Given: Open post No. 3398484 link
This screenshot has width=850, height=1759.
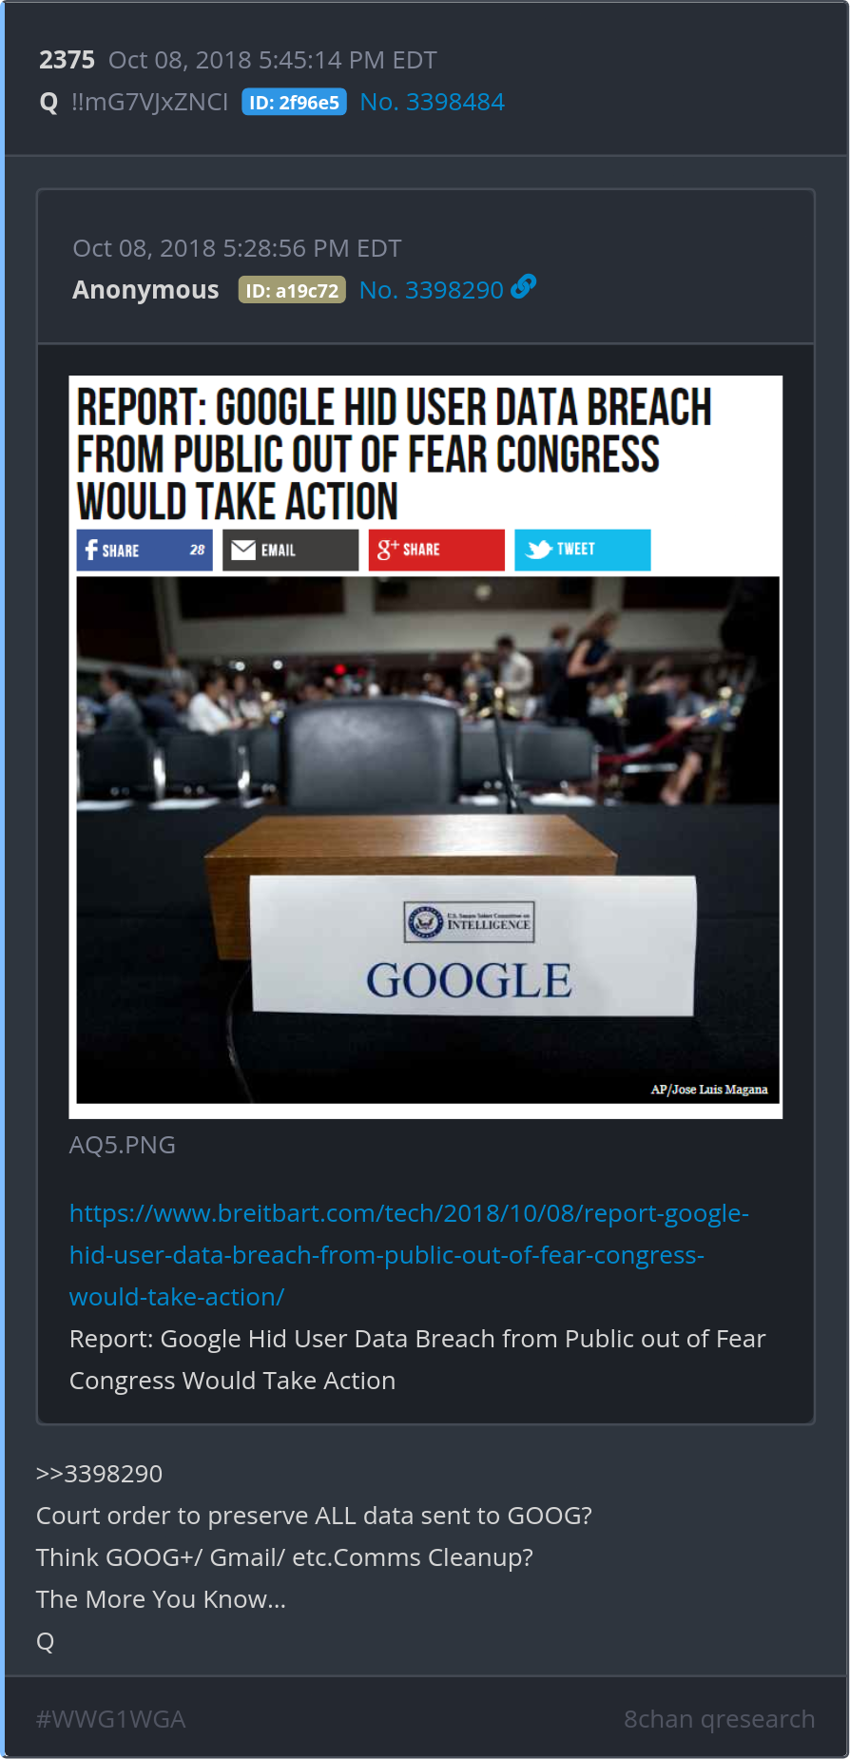Looking at the screenshot, I should click(433, 102).
